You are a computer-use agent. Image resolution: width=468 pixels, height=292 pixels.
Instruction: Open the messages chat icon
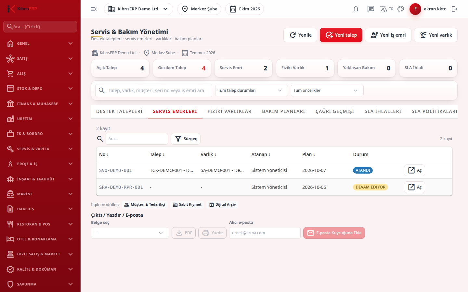tap(371, 9)
